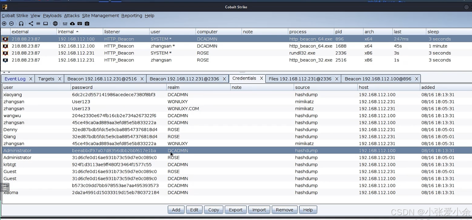472x220 pixels.
Task: Select the krbtgt credential row
Action: tap(237, 164)
